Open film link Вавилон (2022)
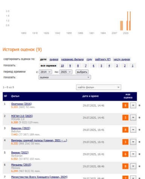The image size is (145, 179). [x=21, y=128]
